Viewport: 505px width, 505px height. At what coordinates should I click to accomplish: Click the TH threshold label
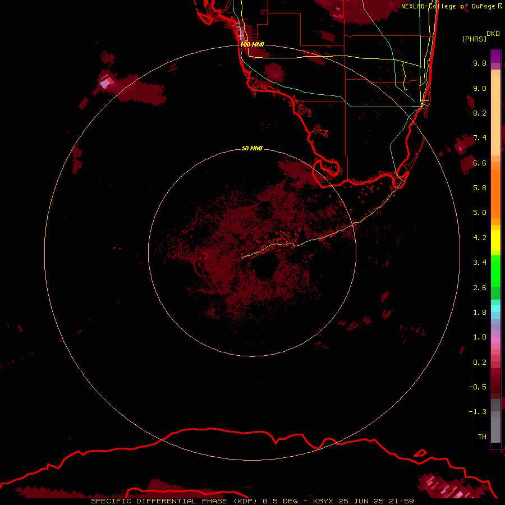[x=482, y=437]
